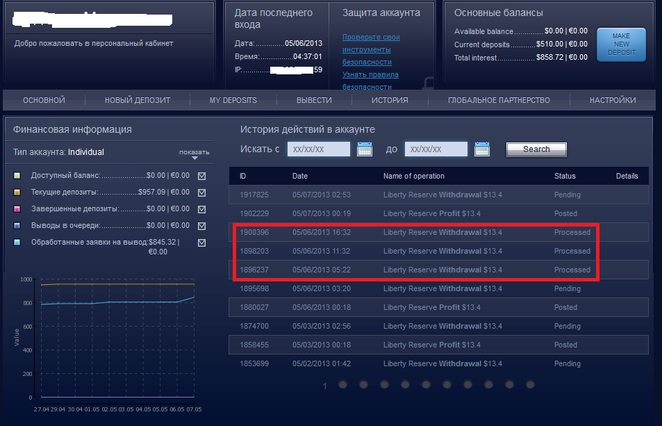Toggle the Текущие депозиты checkbox
Screen dimensions: 662x426
point(202,192)
